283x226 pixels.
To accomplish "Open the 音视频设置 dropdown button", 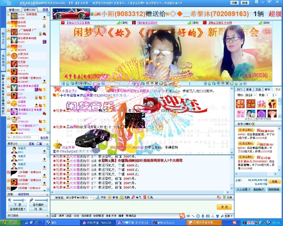I will (x=17, y=209).
